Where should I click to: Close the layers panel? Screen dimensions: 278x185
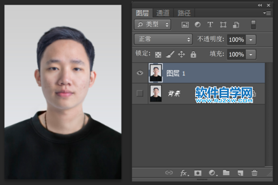click(x=269, y=5)
